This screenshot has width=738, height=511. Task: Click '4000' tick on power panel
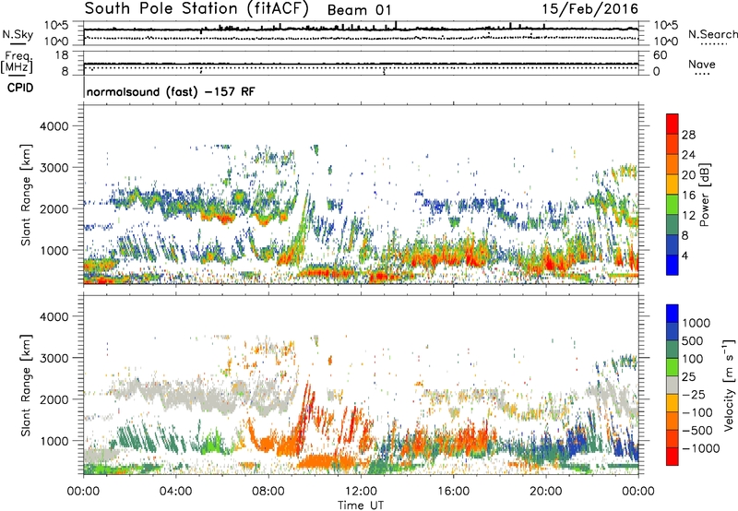(54, 126)
